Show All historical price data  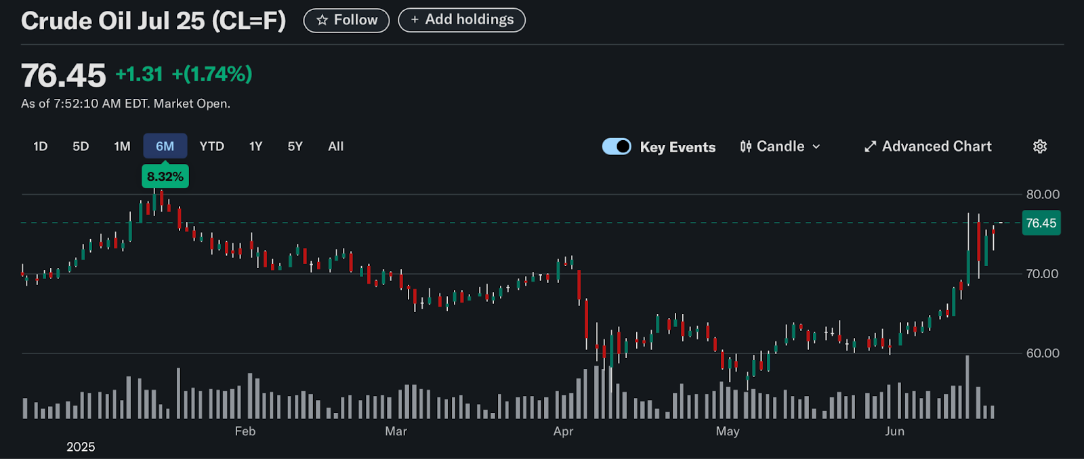(336, 146)
